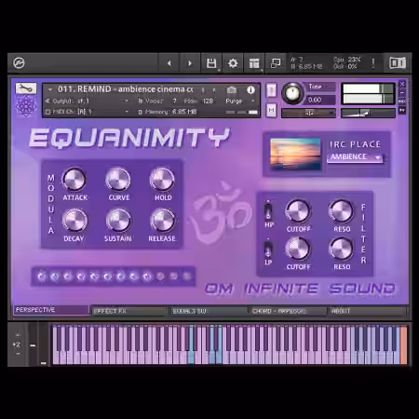This screenshot has width=419, height=419.
Task: Click the Memory 6.85 MB readout
Action: point(170,112)
